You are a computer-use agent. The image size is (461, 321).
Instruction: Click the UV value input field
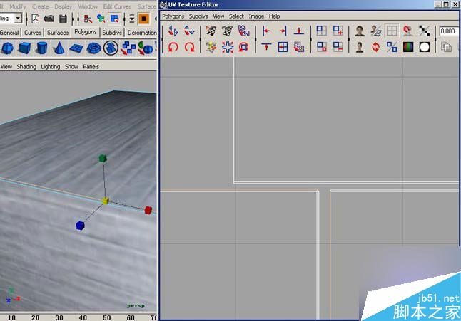pos(449,31)
